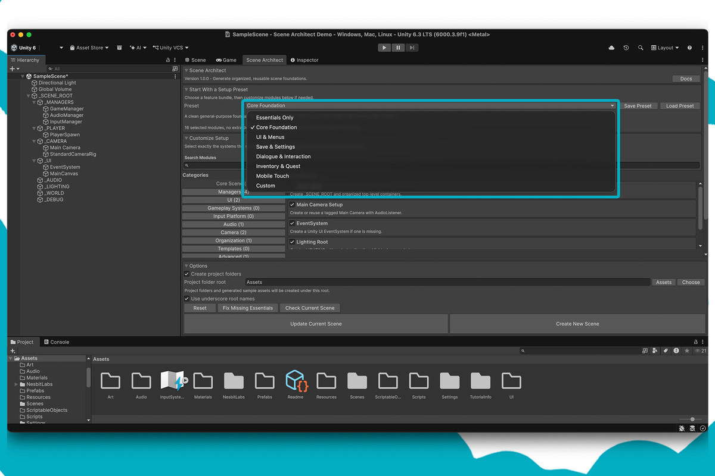Switch to the Inspector tab
Image resolution: width=715 pixels, height=476 pixels.
(x=304, y=60)
